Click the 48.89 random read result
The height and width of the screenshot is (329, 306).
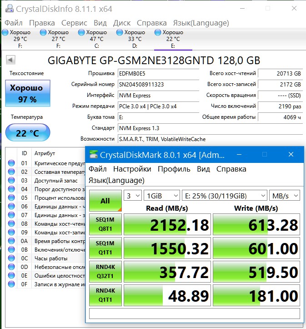[167, 295]
